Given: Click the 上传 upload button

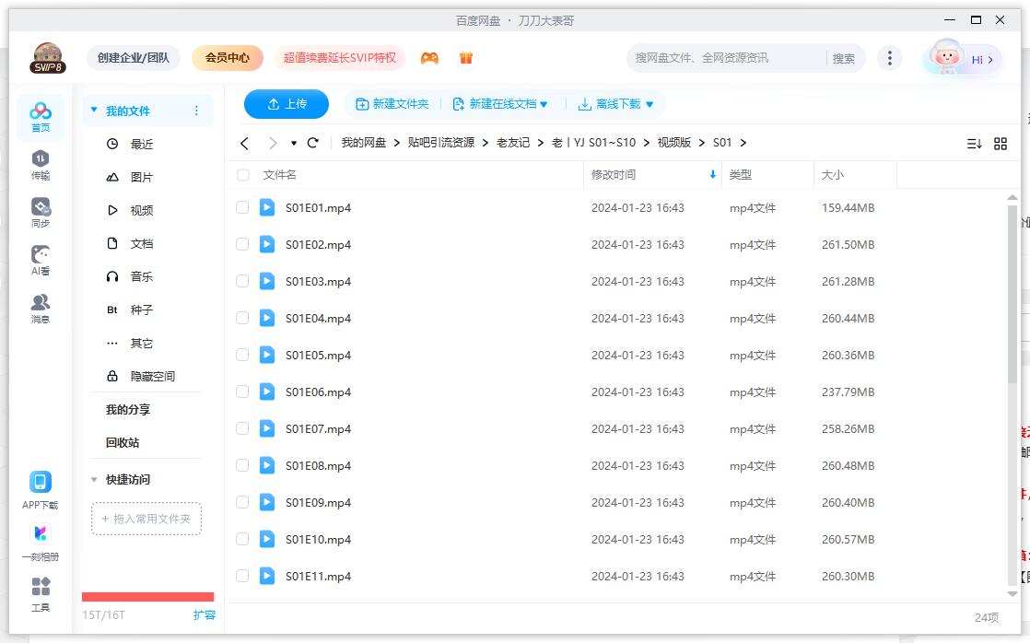Looking at the screenshot, I should (286, 103).
